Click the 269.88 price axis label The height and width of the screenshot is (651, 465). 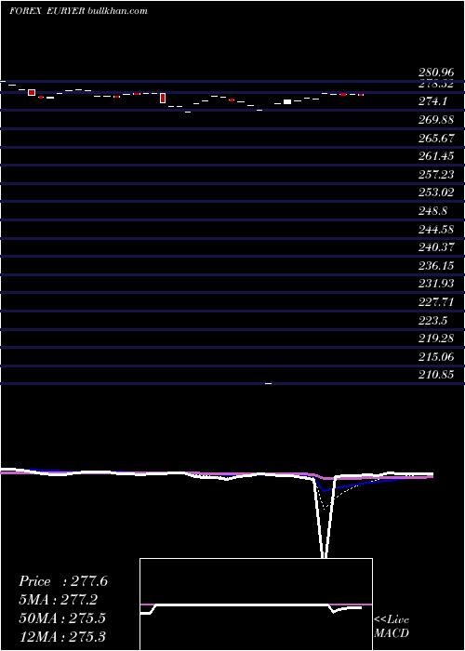click(x=436, y=120)
